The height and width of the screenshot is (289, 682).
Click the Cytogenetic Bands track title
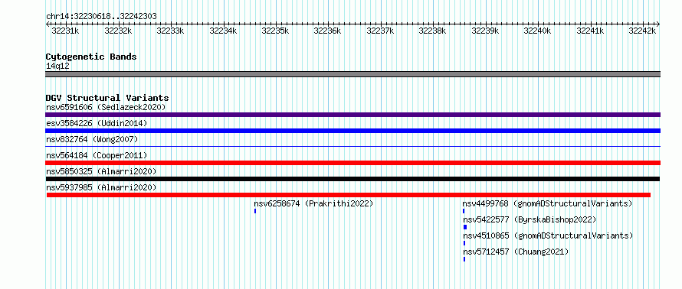(91, 57)
